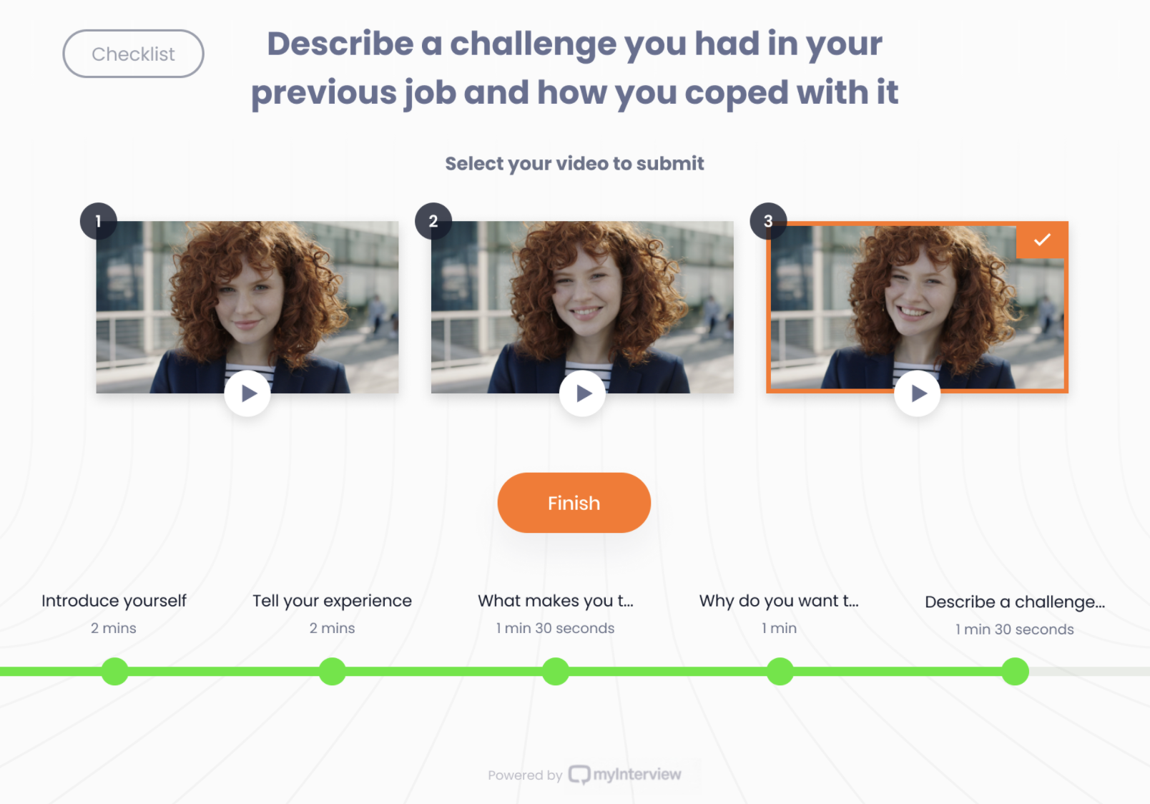
Task: Click the Describe a challenge progress dot
Action: point(1015,672)
